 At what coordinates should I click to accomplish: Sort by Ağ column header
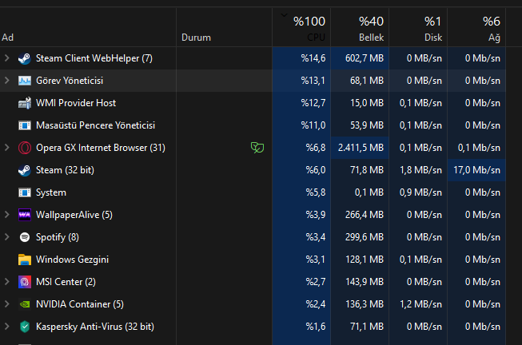tap(476, 27)
